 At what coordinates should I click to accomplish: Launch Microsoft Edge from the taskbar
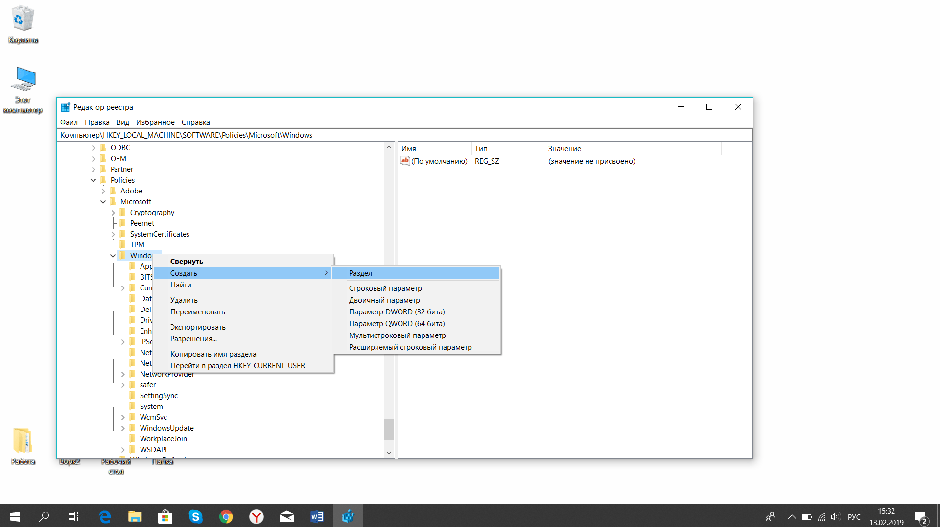[104, 516]
